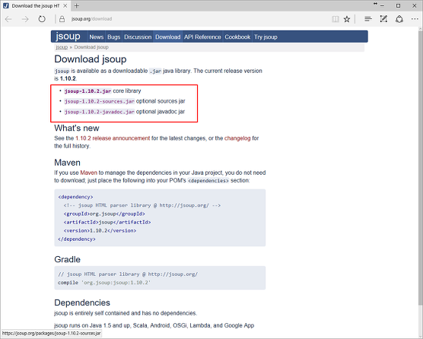The image size is (423, 339).
Task: Add page to favorites star
Action: [x=347, y=19]
